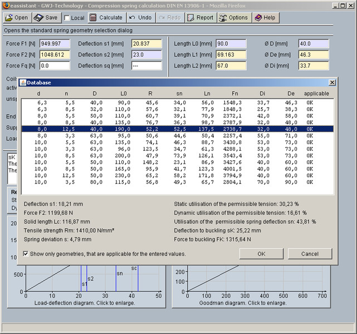This screenshot has height=334, width=357.
Task: Cancel the Database dialog
Action: 310,254
